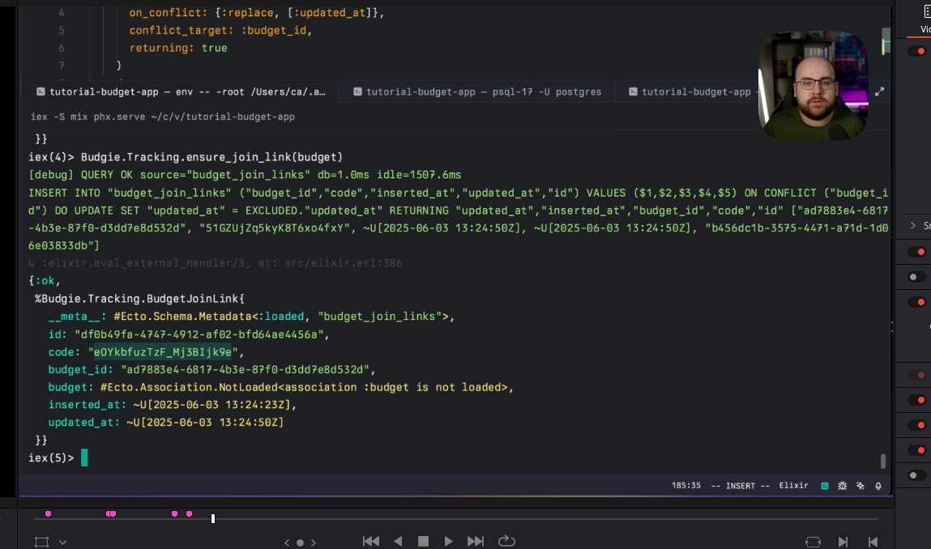Click the 185:35 cursor position indicator

tap(685, 486)
